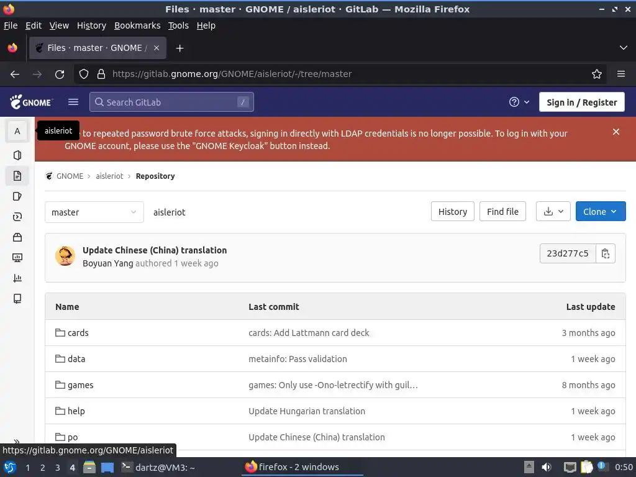Viewport: 636px width, 477px height.
Task: Bookmark this page with the star
Action: [597, 74]
